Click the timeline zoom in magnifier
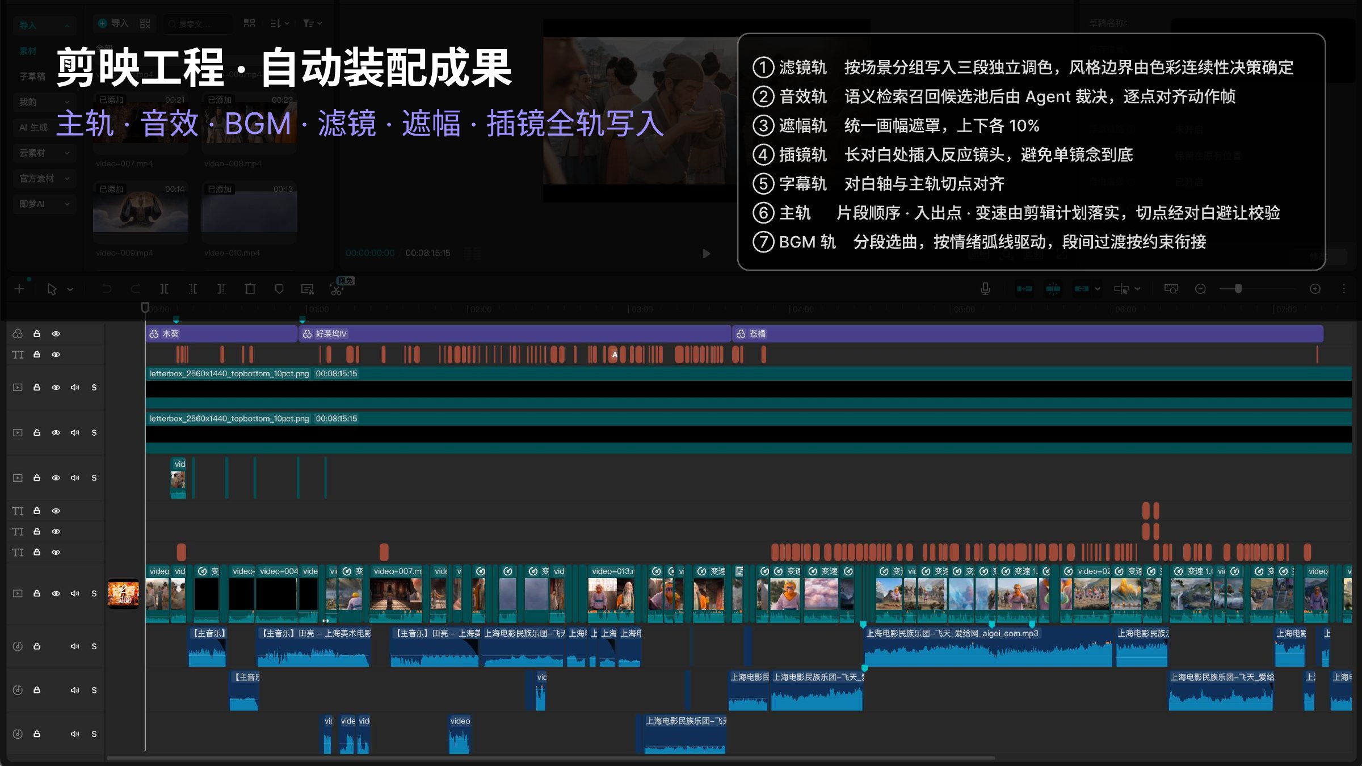Viewport: 1362px width, 766px height. pos(1315,289)
